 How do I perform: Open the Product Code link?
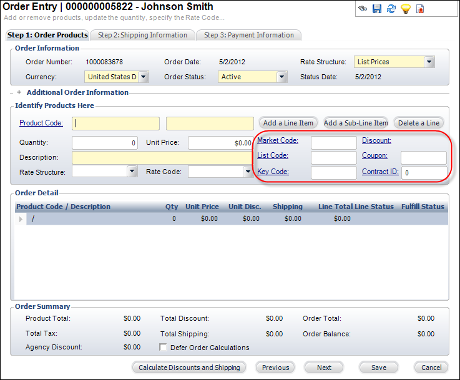[x=41, y=123]
